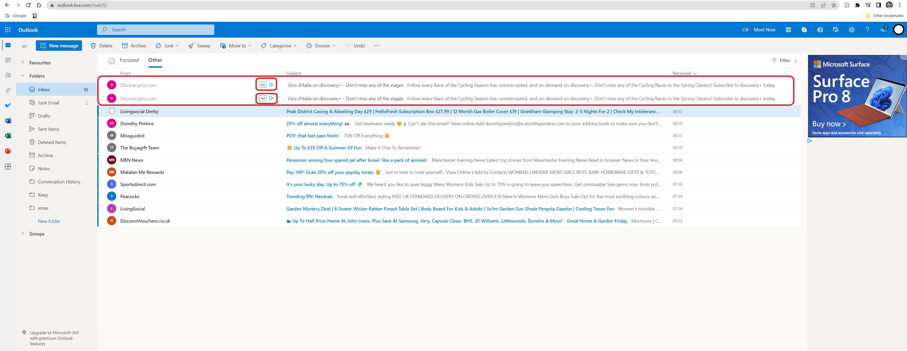Expand the Groups section
907x351 pixels.
click(x=22, y=233)
